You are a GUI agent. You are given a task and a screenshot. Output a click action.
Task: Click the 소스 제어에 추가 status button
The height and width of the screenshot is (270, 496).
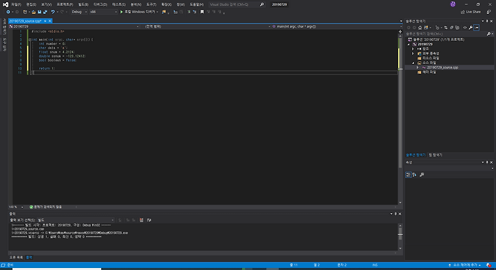coord(464,265)
